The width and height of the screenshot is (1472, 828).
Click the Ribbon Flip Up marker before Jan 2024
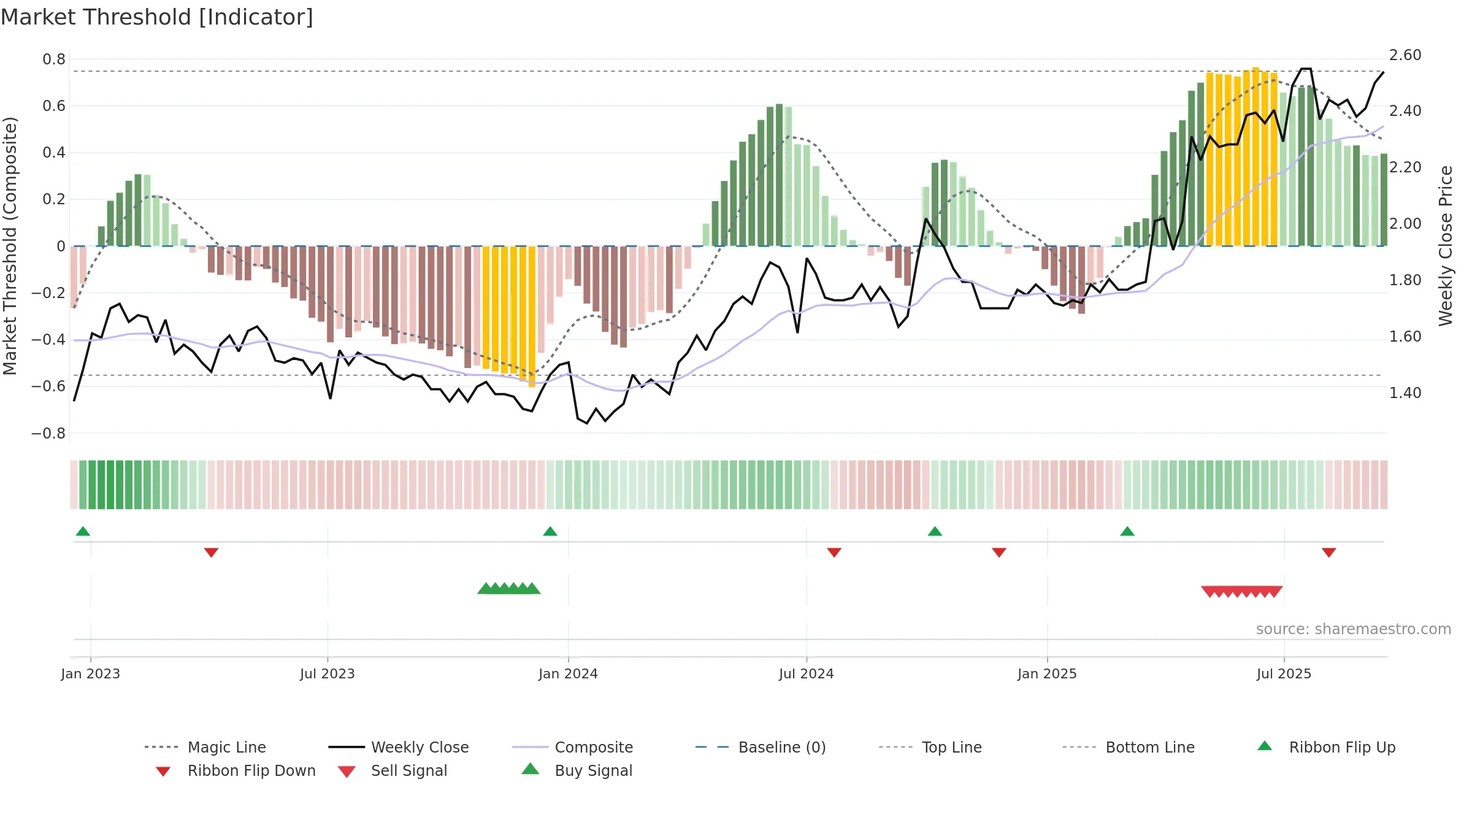click(x=550, y=531)
